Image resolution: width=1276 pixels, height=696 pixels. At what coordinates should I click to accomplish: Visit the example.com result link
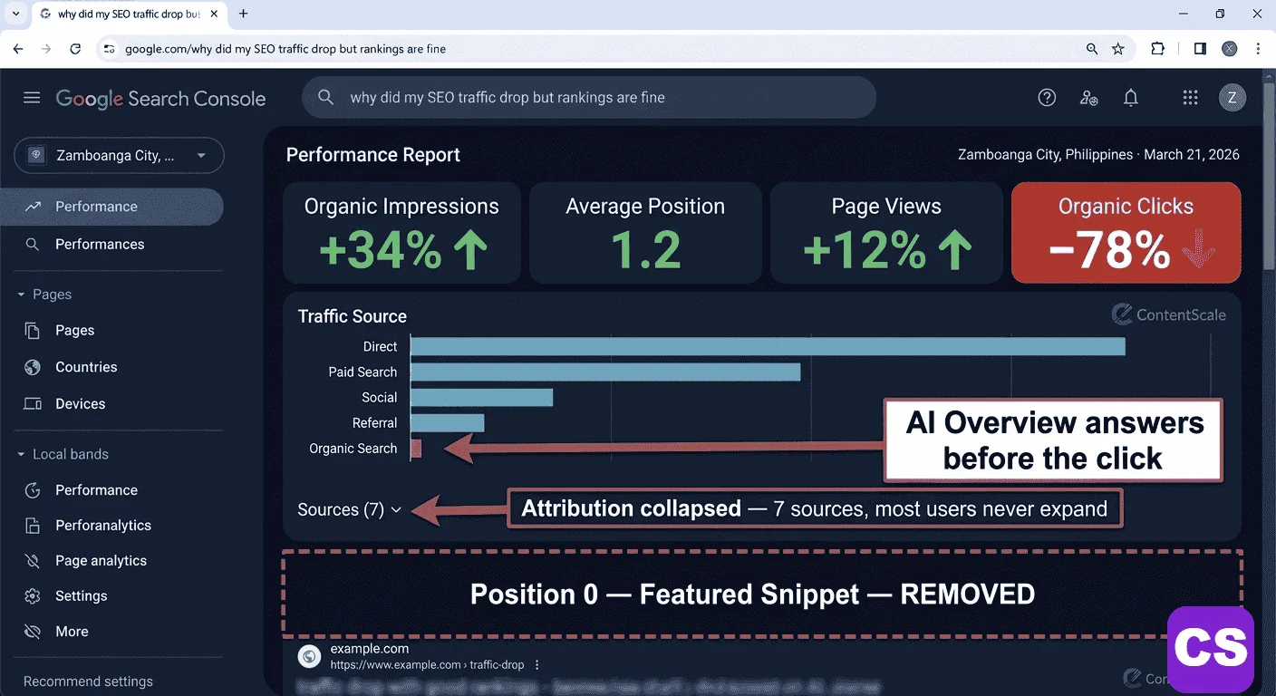pos(370,648)
